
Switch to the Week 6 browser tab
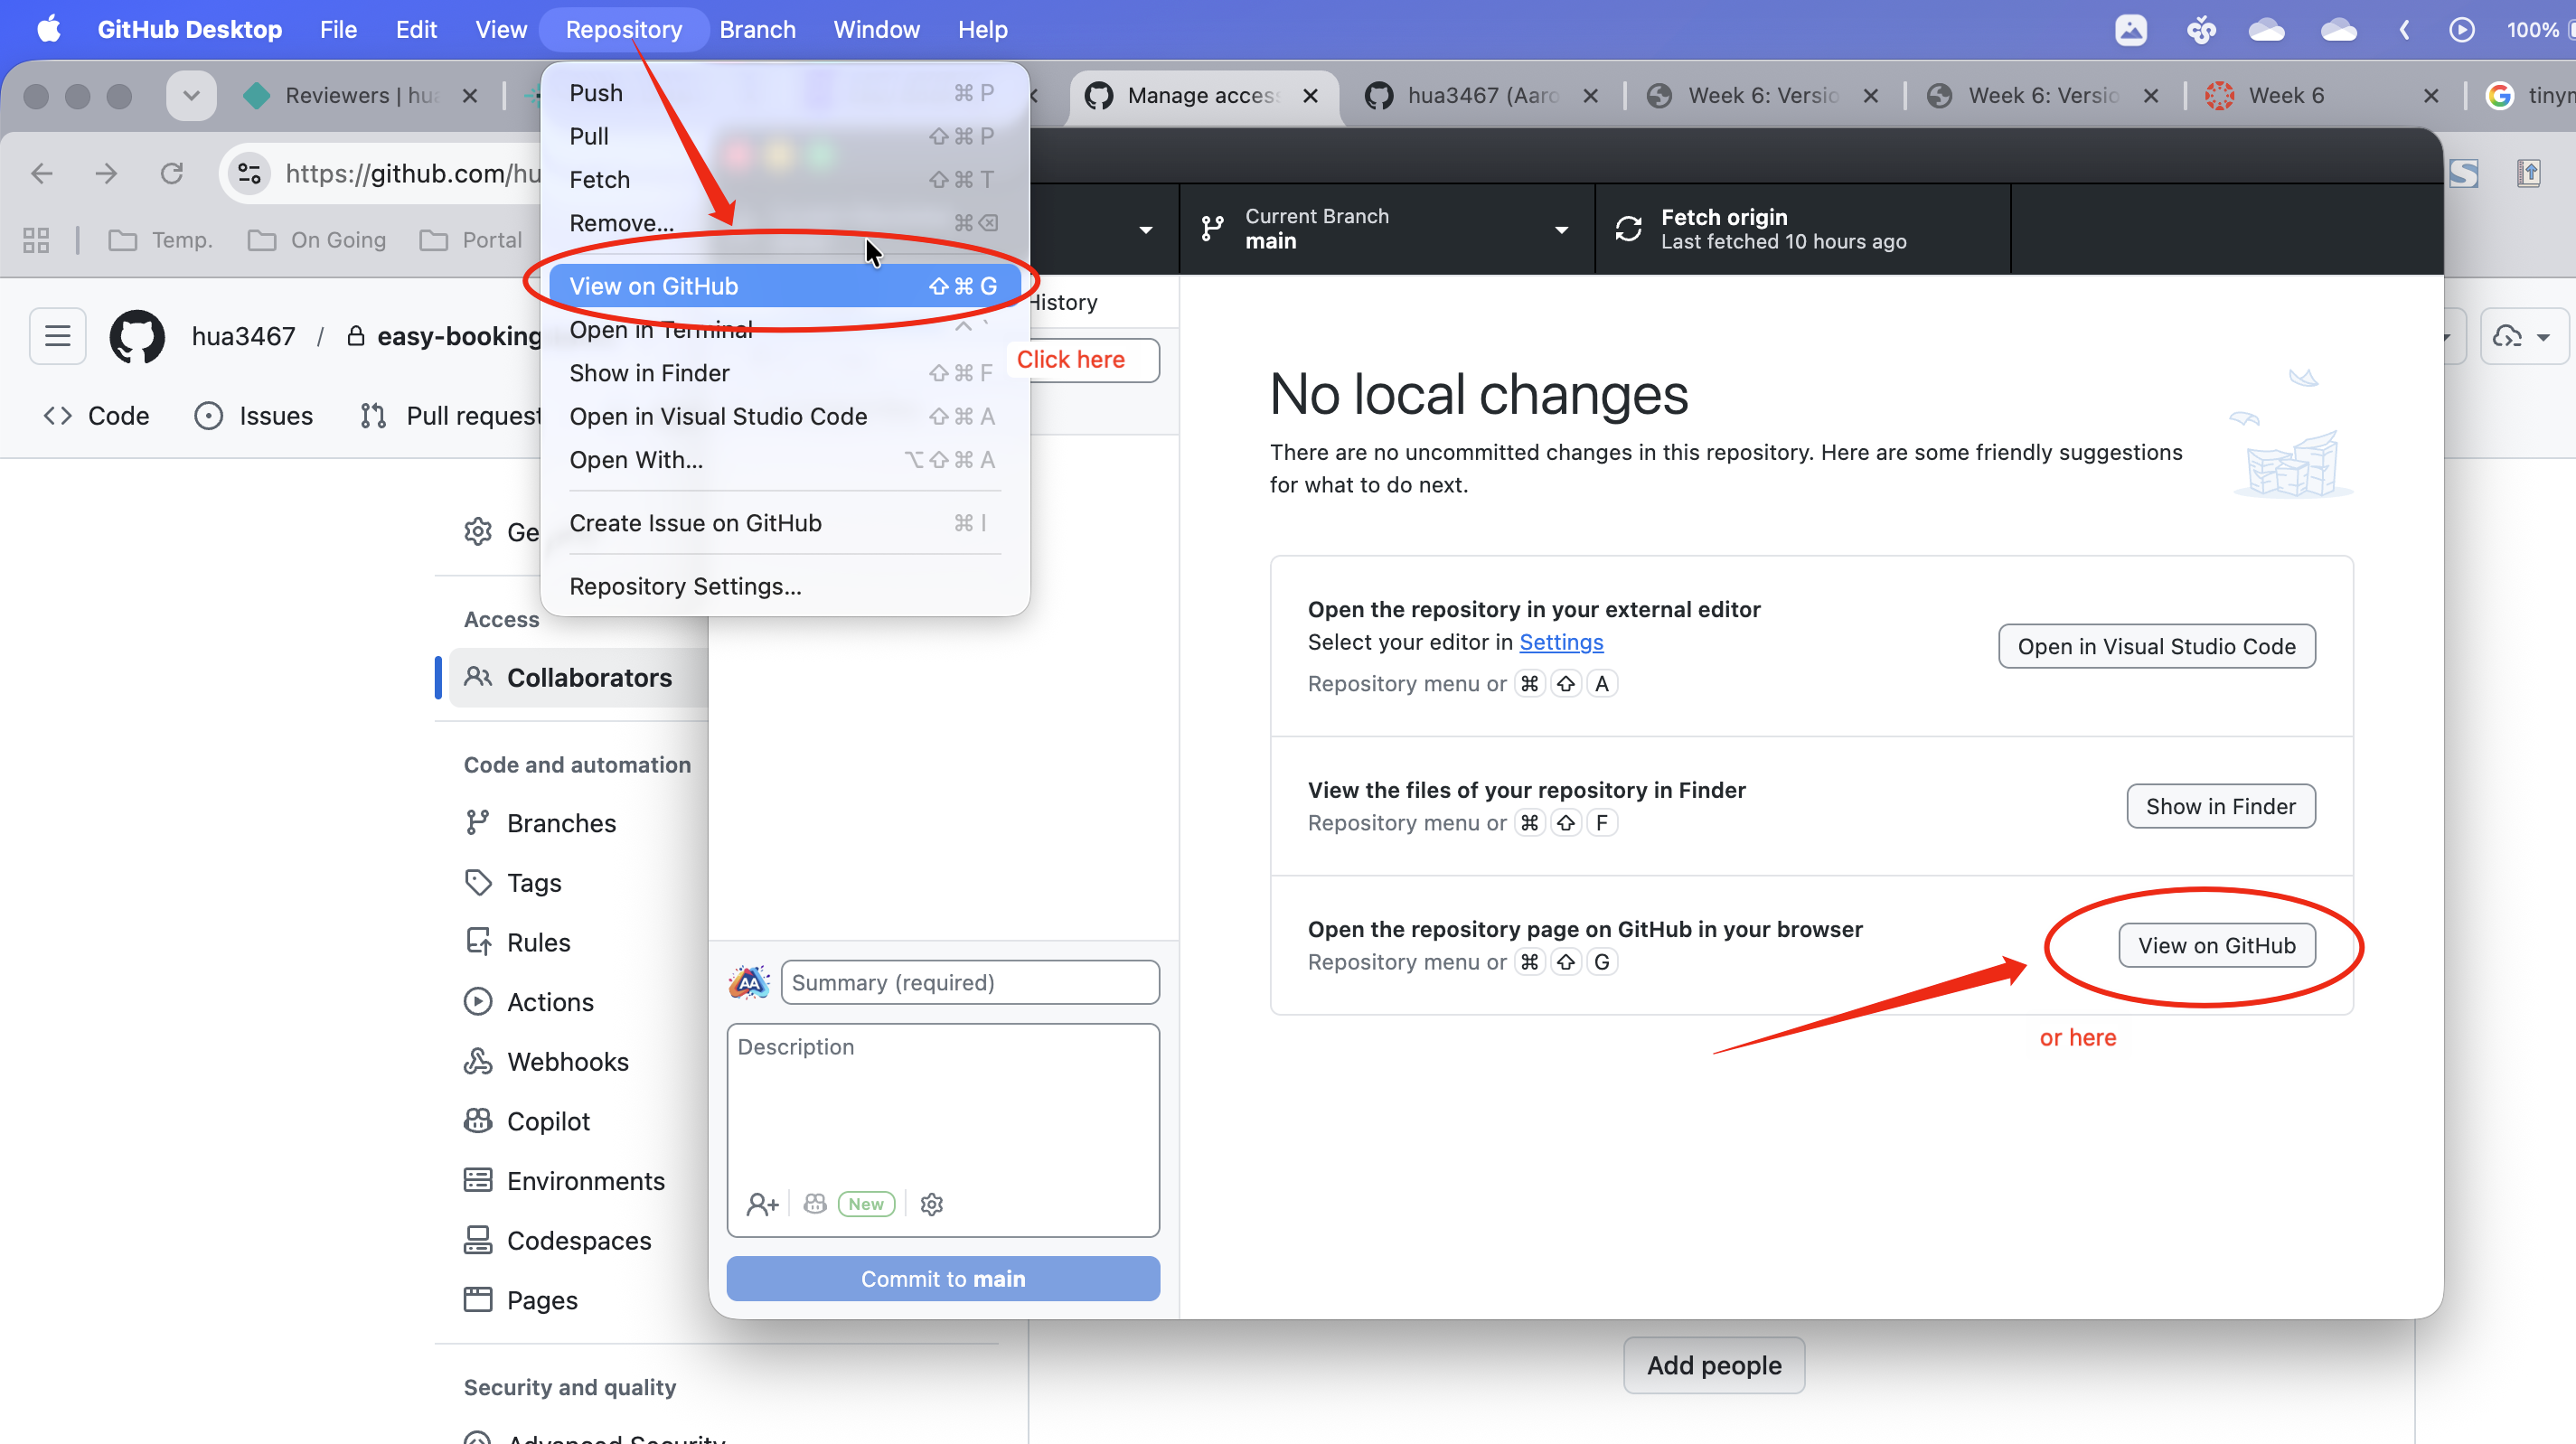click(x=2286, y=95)
